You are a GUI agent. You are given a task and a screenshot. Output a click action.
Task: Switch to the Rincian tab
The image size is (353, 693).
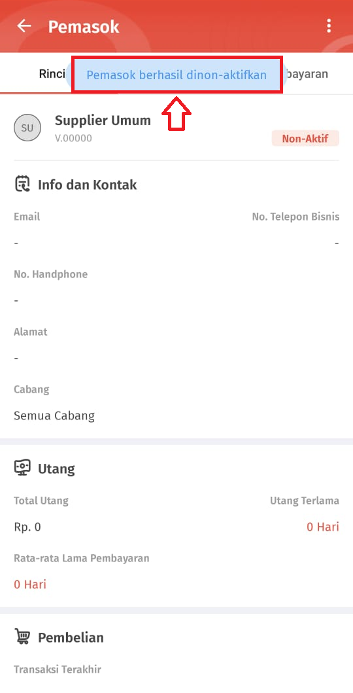(x=52, y=74)
